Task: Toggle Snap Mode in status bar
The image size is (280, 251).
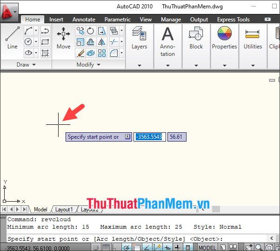Action: pyautogui.click(x=96, y=247)
